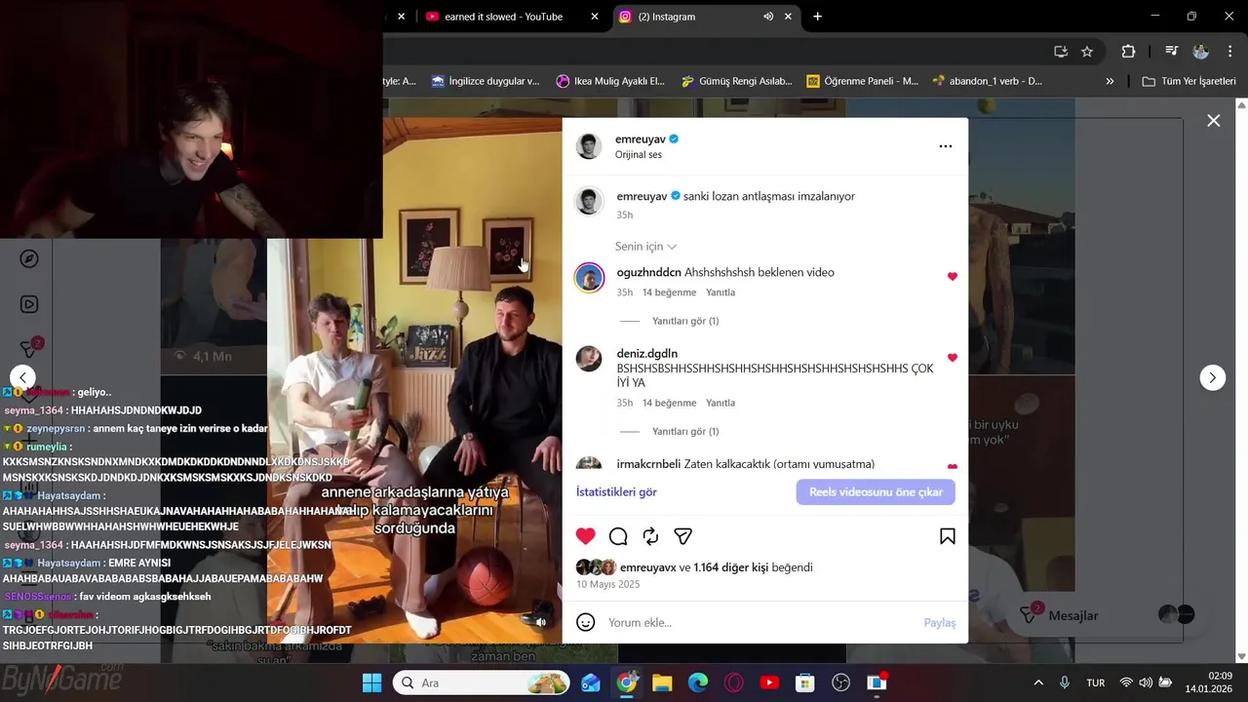Image resolution: width=1248 pixels, height=702 pixels.
Task: Expand the hidden bookmarks chevron
Action: (1110, 81)
